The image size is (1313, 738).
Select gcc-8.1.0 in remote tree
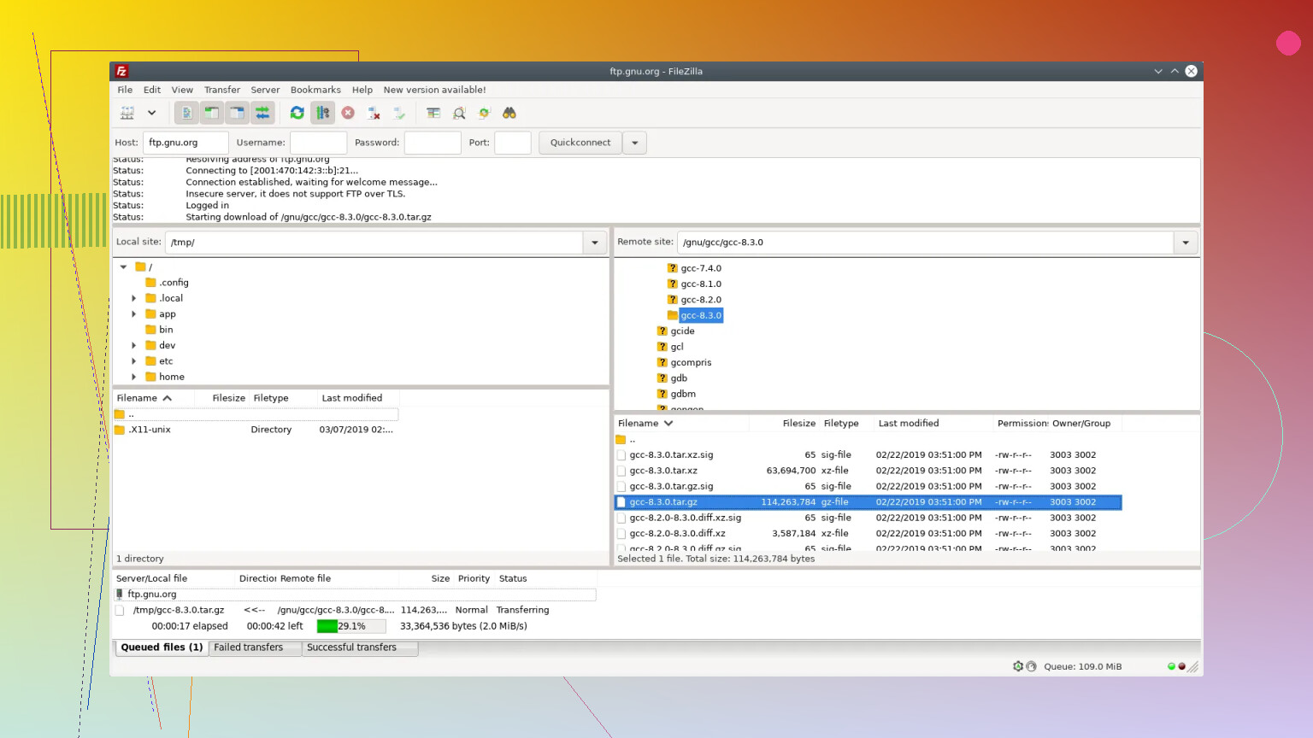tap(701, 284)
